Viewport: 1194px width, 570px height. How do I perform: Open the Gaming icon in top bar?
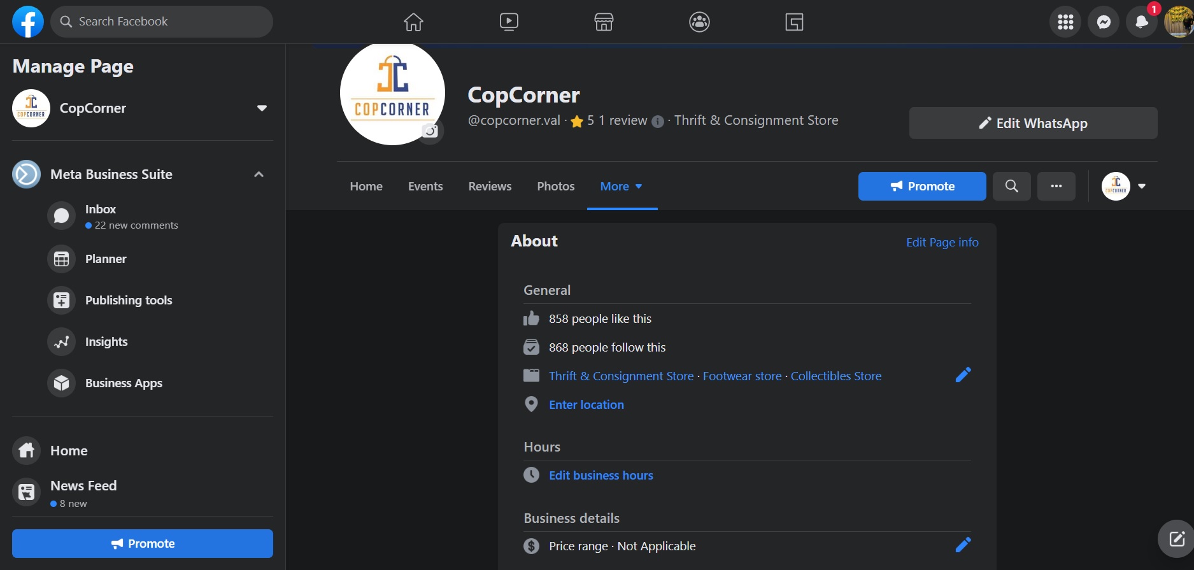[x=794, y=22]
